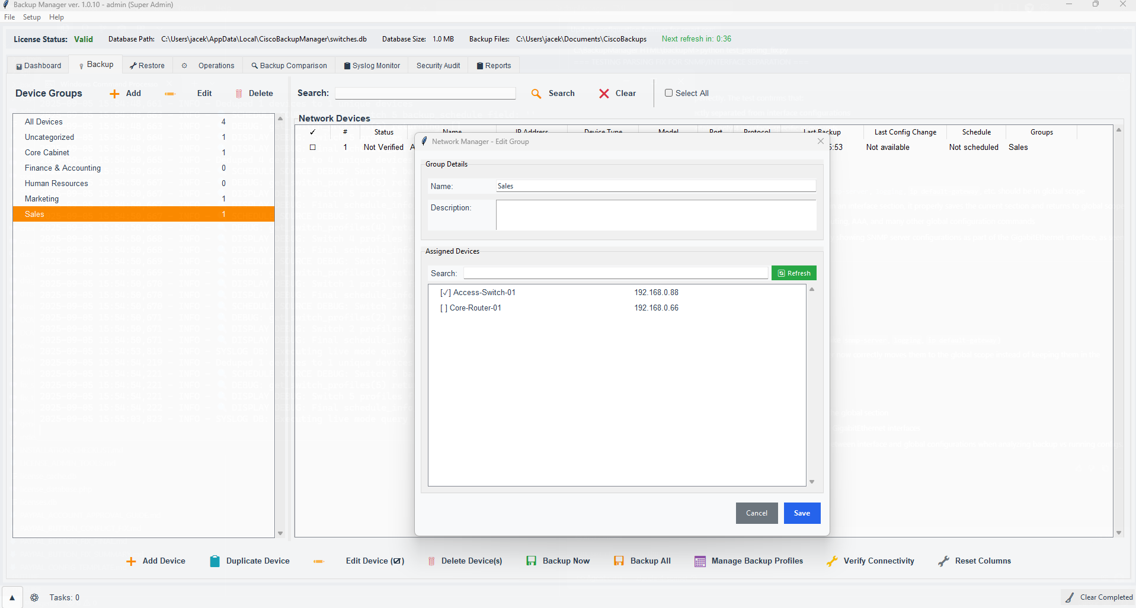Open the Operations tab
This screenshot has width=1136, height=608.
(x=208, y=66)
